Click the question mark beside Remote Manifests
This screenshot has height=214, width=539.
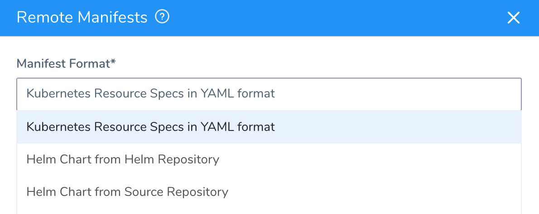pyautogui.click(x=162, y=17)
